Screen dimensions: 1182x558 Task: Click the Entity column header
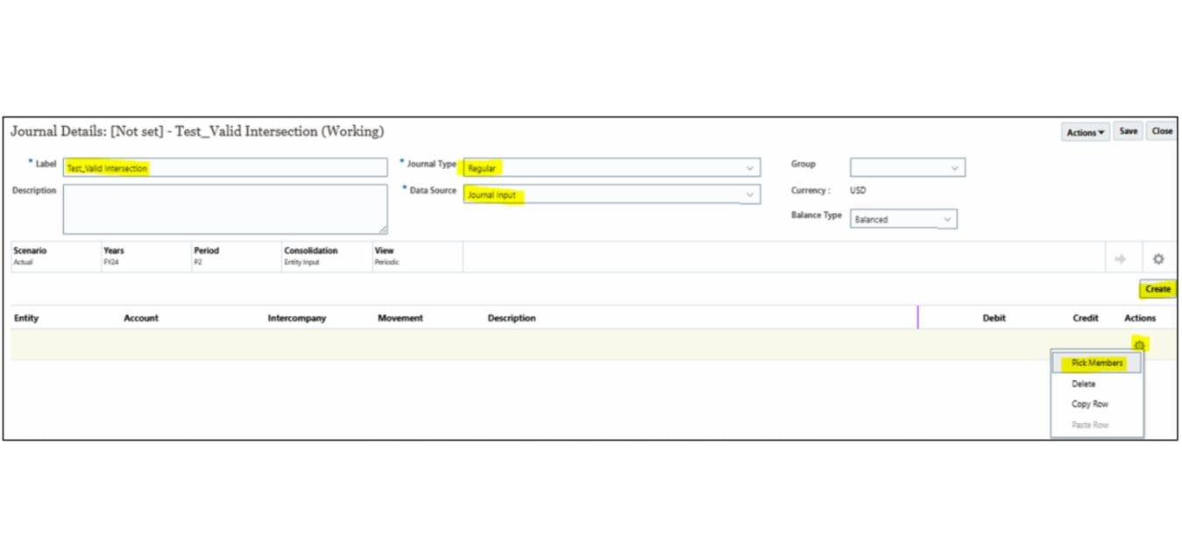click(26, 318)
